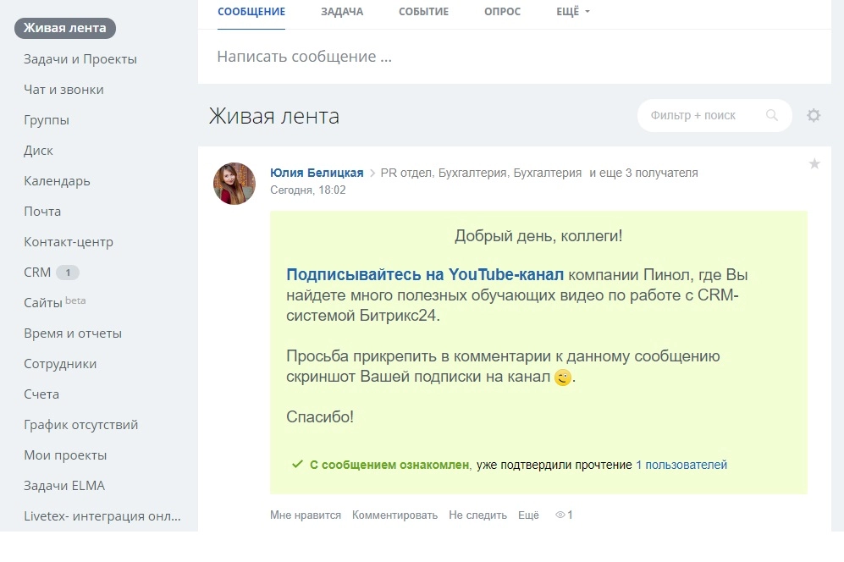Like the post with Мне нравится
This screenshot has height=562, width=844.
pyautogui.click(x=306, y=515)
